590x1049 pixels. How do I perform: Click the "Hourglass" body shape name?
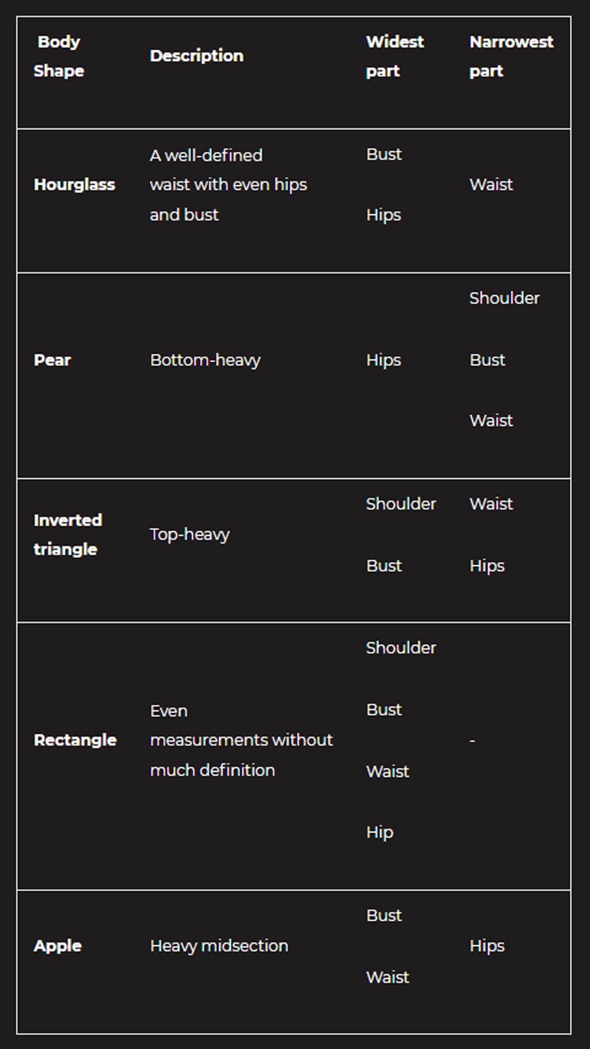tap(74, 185)
